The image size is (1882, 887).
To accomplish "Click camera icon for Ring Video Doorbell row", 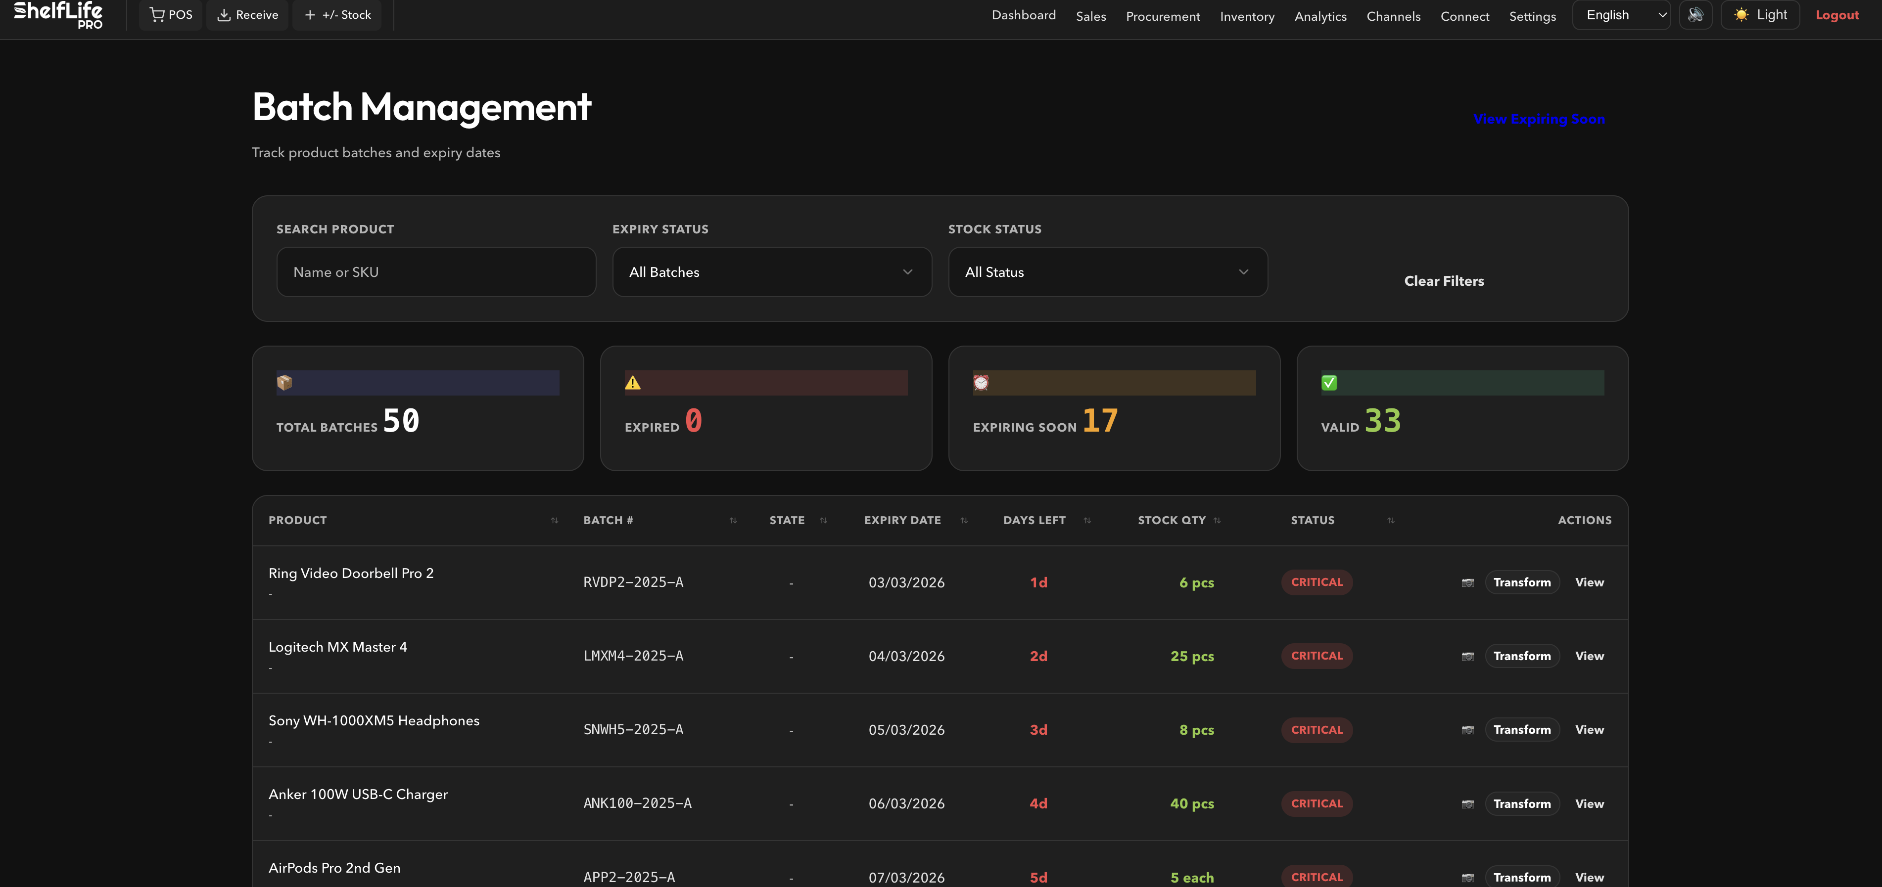I will [1467, 582].
